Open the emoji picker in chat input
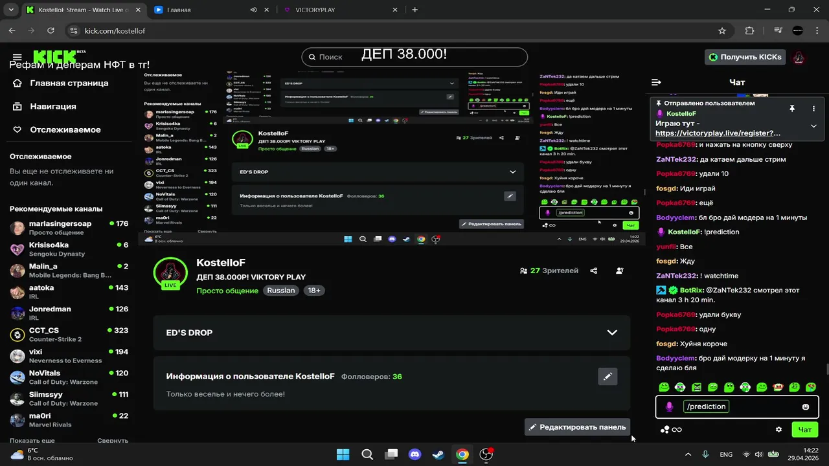This screenshot has width=829, height=466. (x=806, y=406)
